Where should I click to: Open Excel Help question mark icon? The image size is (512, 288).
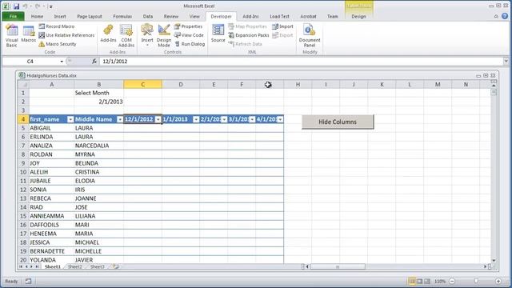505,16
